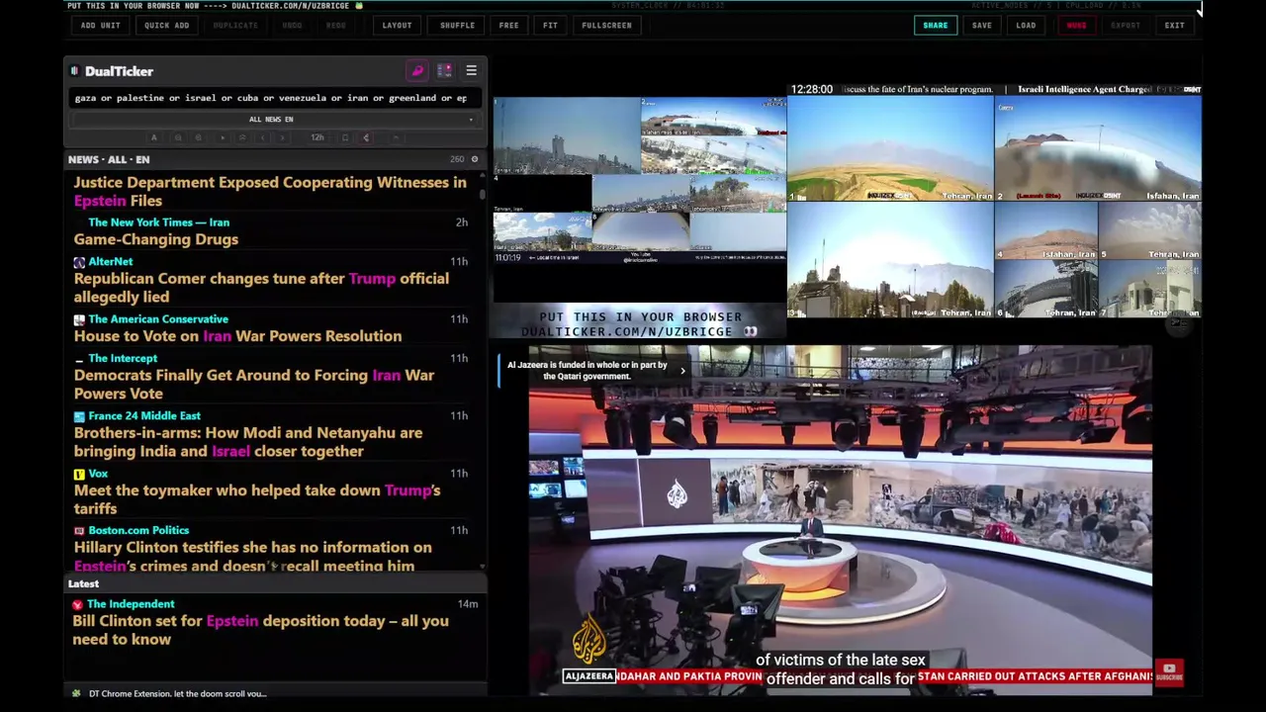This screenshot has width=1266, height=712.
Task: Click the Tehran, Iran camera feed numbered 1
Action: [x=890, y=149]
